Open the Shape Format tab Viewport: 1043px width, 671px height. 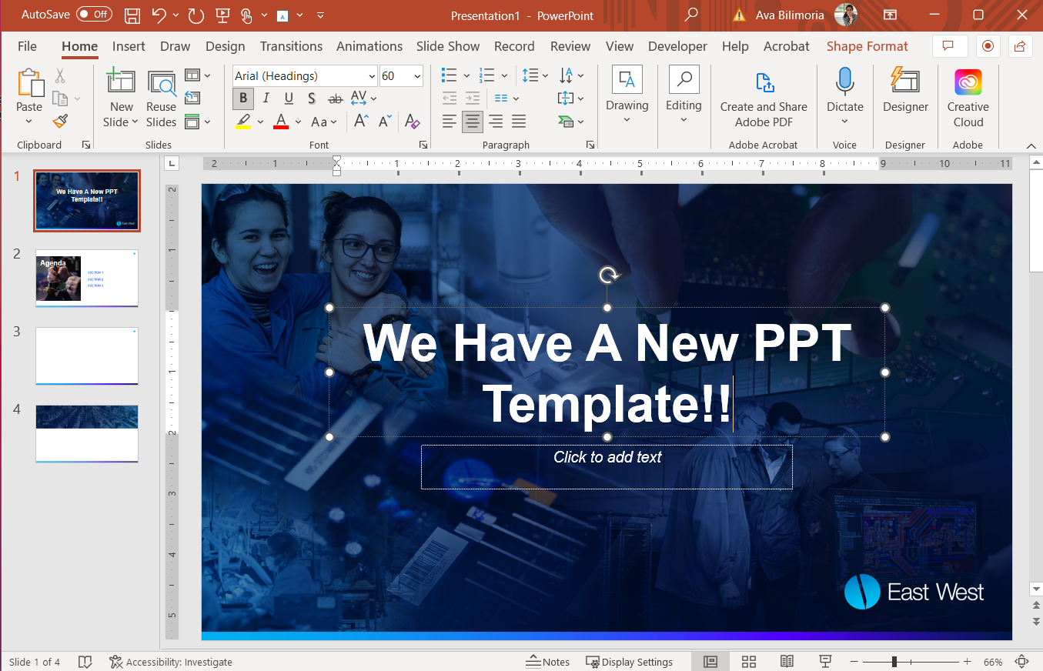[x=867, y=46]
